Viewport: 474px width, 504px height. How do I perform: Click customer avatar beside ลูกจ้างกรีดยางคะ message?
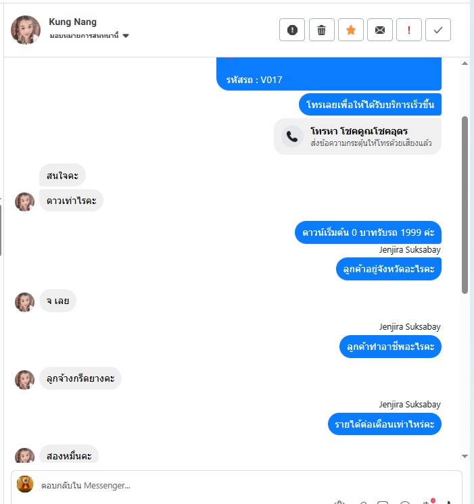pos(25,380)
